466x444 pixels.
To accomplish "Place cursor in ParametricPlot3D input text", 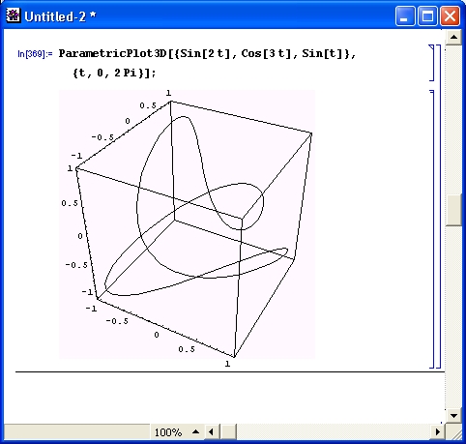I will click(207, 53).
